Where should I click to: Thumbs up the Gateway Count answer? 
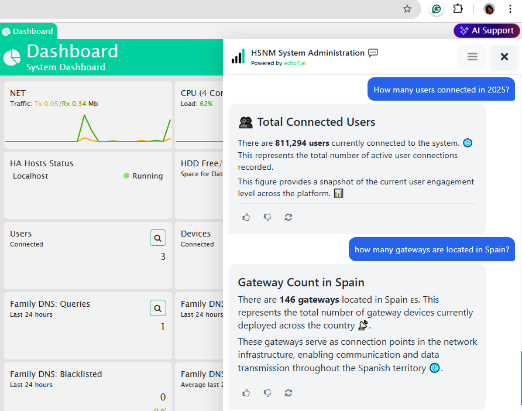tap(246, 393)
